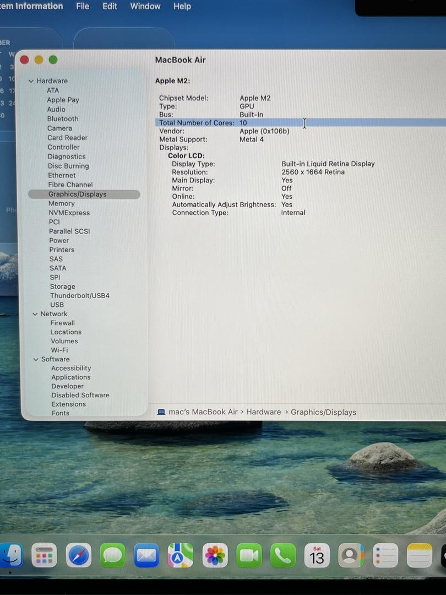446x595 pixels.
Task: Select Firewall under Network
Action: click(x=63, y=323)
